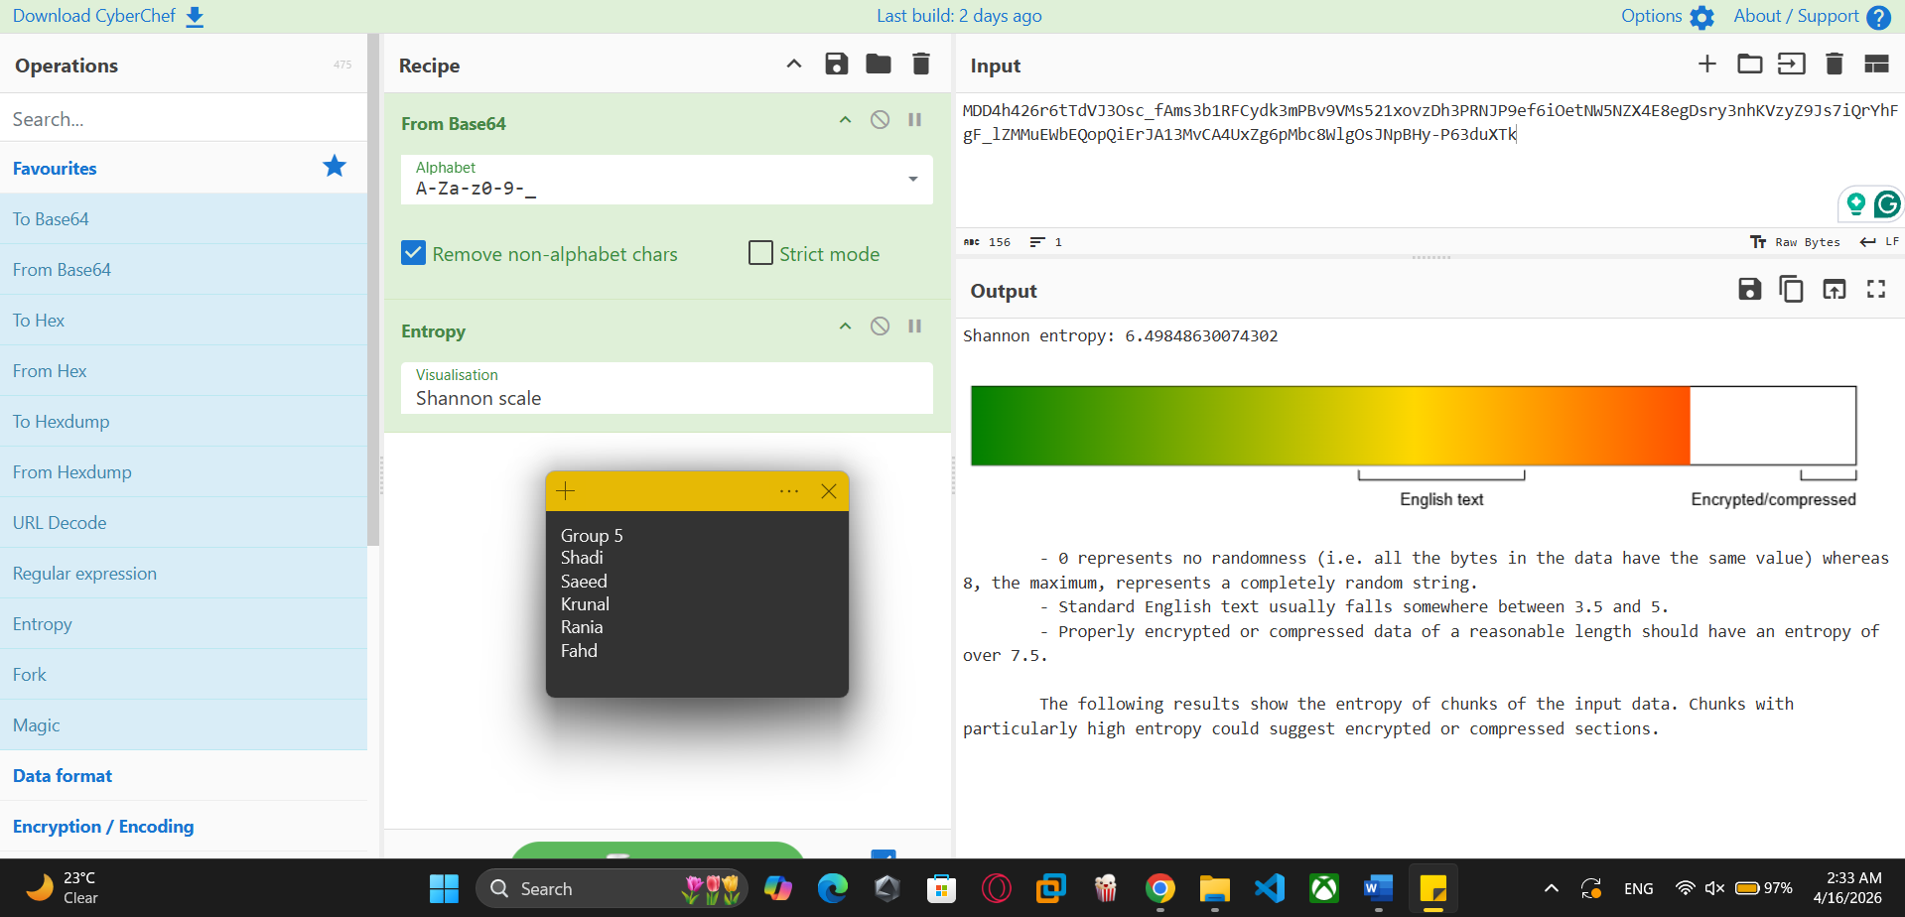Maximise the output pane
The image size is (1905, 917).
(1876, 289)
